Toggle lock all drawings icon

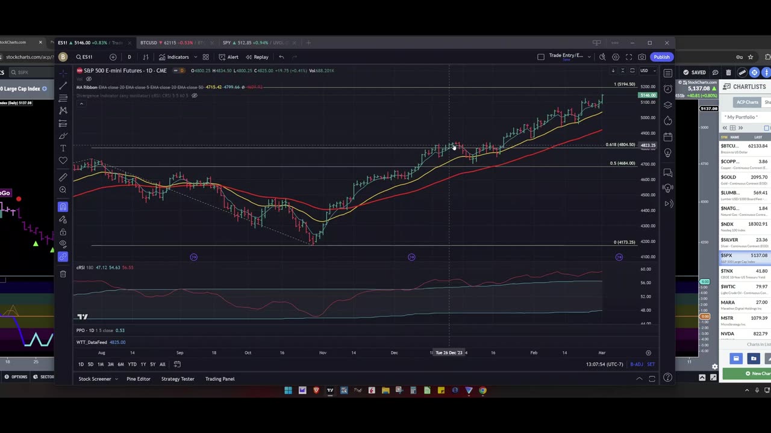click(63, 232)
